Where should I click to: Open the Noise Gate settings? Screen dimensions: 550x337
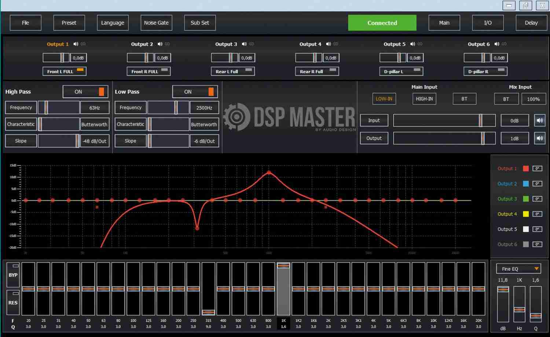pyautogui.click(x=156, y=23)
